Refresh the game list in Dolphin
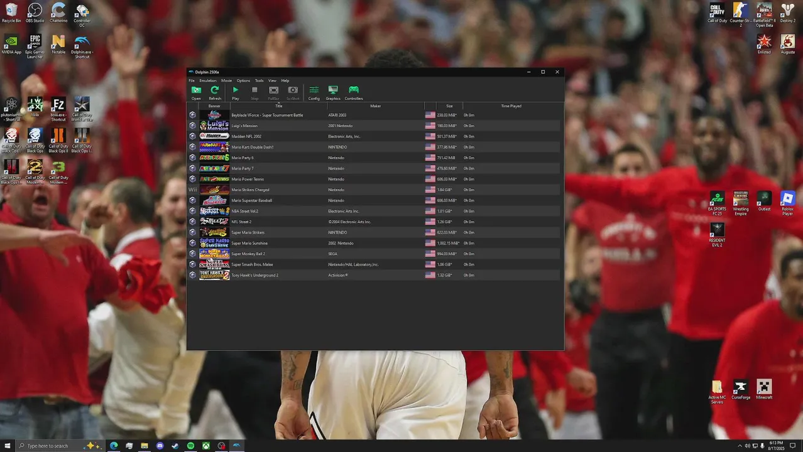The height and width of the screenshot is (452, 803). coord(215,93)
